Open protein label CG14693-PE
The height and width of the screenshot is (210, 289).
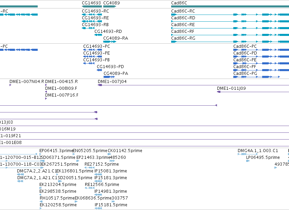point(96,53)
